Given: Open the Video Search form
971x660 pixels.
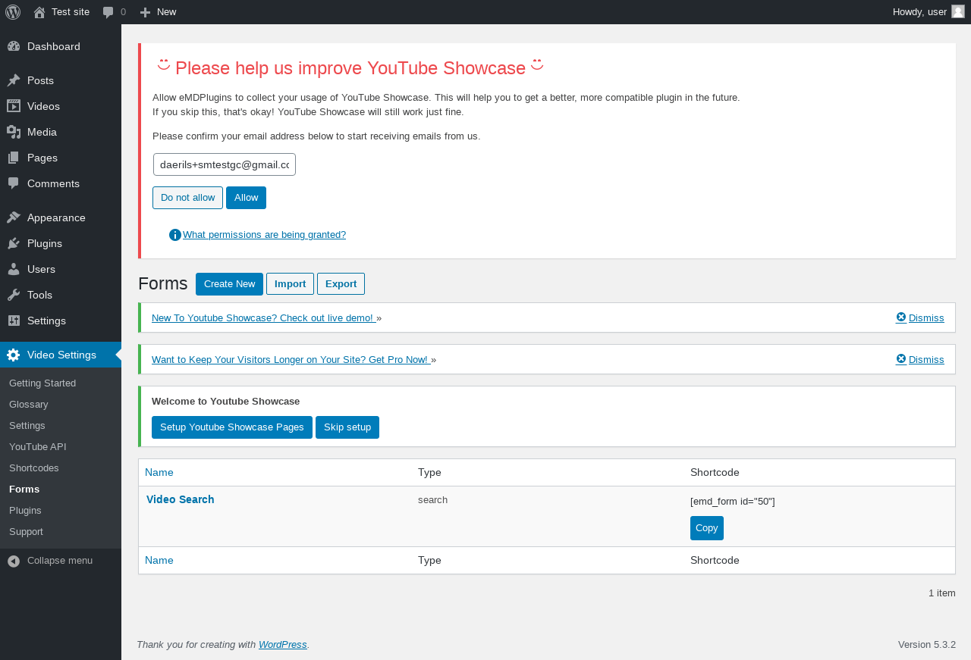Looking at the screenshot, I should click(181, 499).
